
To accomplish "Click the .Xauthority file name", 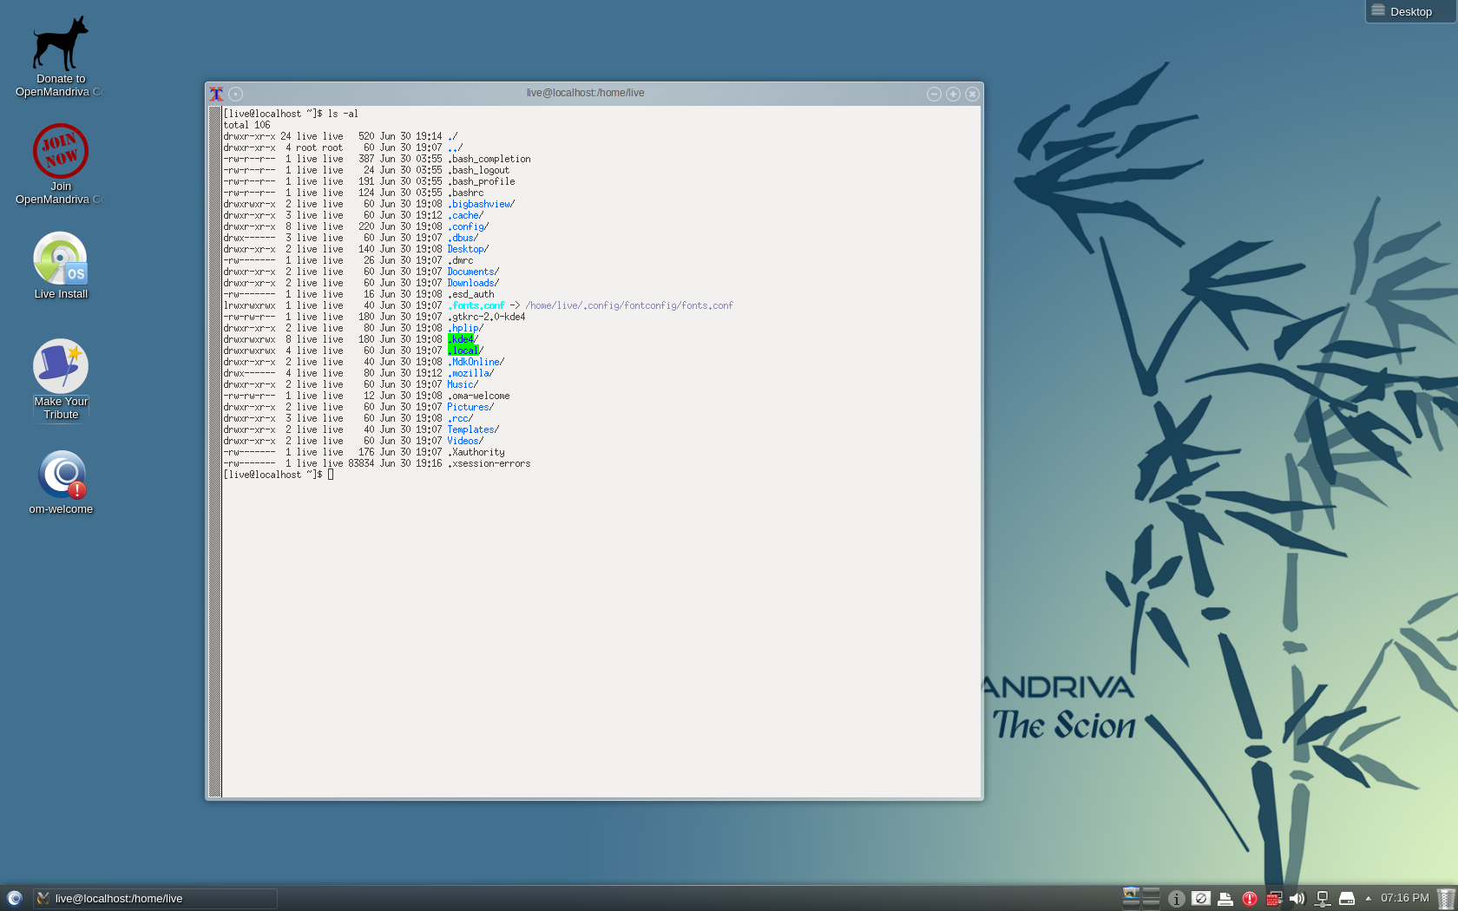I will pyautogui.click(x=476, y=452).
